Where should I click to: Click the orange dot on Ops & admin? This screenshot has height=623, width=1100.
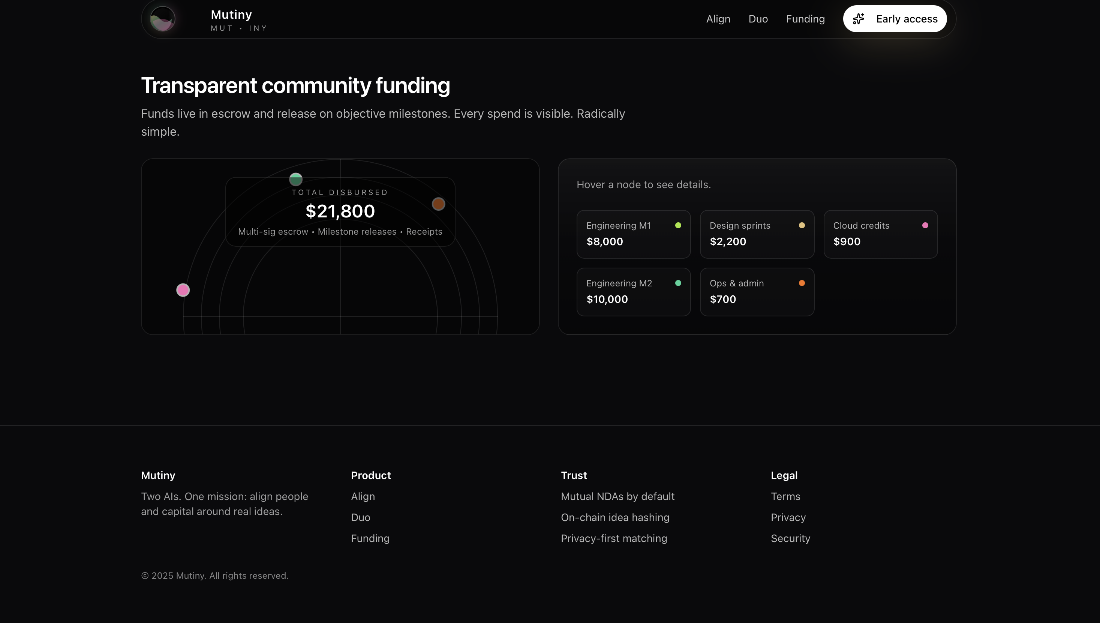point(802,283)
